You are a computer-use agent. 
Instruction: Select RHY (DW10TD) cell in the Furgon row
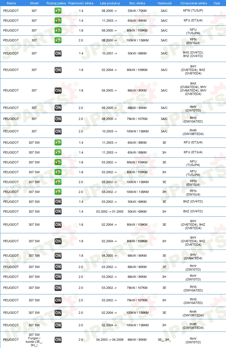193,340
